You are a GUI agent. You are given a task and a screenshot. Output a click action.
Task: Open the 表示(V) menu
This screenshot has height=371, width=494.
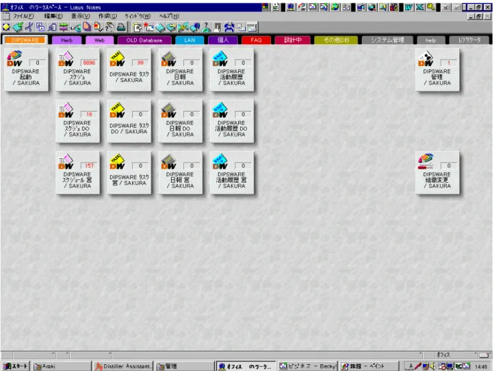point(80,16)
